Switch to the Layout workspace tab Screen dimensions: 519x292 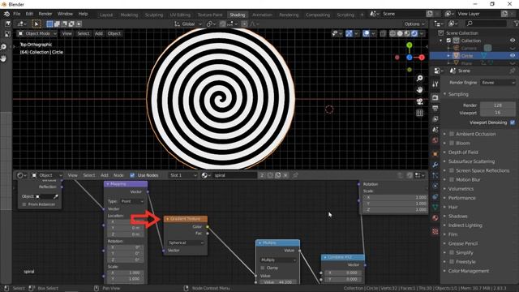pos(106,15)
